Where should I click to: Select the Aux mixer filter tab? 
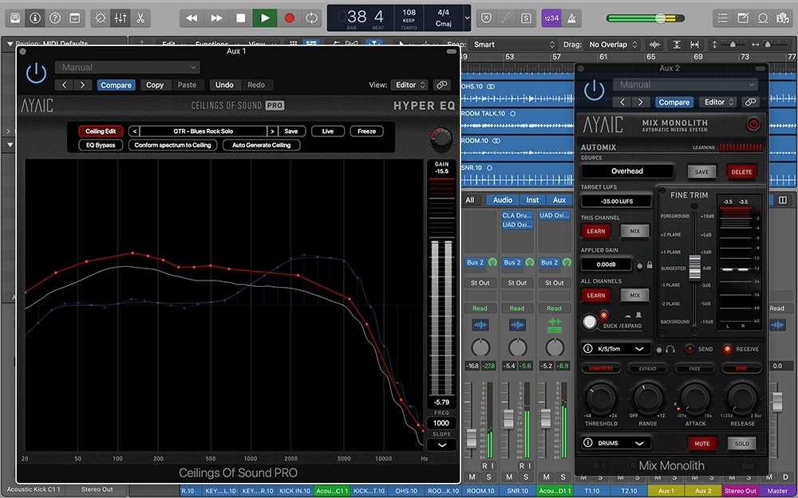click(559, 200)
